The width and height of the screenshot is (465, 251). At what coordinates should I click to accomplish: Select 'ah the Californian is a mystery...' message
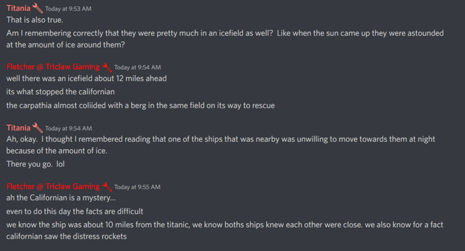tap(61, 198)
